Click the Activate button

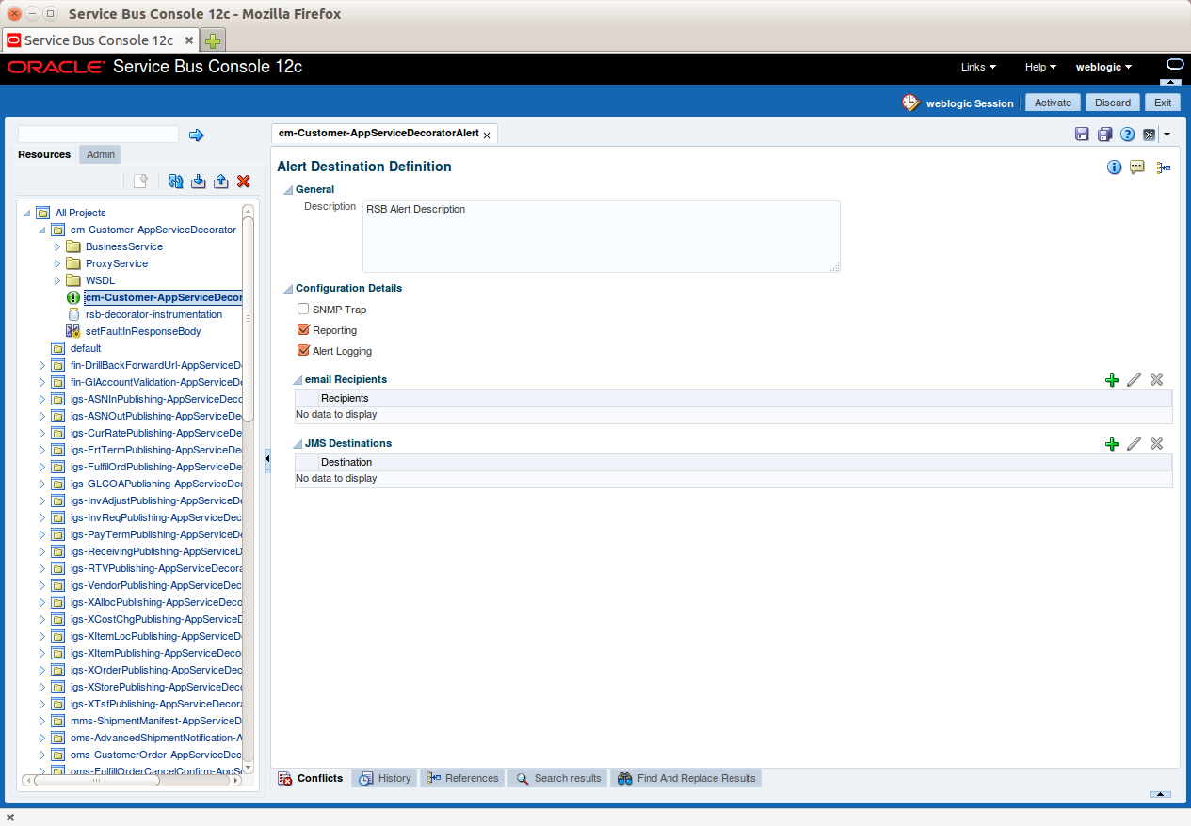(x=1054, y=103)
